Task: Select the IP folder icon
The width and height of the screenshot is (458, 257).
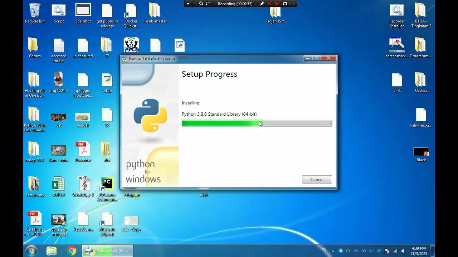Action: [x=107, y=48]
